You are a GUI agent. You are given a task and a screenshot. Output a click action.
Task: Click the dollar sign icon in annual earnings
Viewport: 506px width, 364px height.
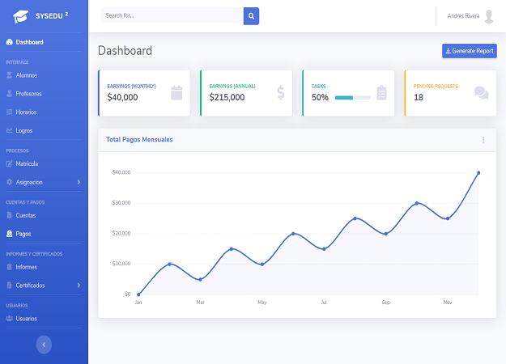coord(280,92)
